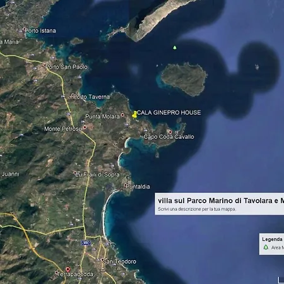Screen dimensions: 284x284
Task: Click the Lu Fraili di Sopra label
Action: click(98, 175)
